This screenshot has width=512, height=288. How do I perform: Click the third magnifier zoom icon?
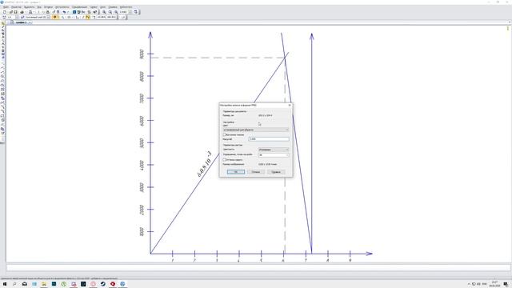pos(116,12)
